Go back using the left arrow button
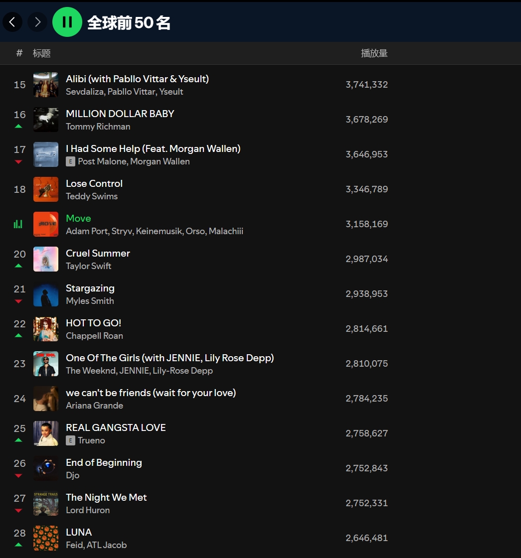The height and width of the screenshot is (558, 521). point(12,22)
